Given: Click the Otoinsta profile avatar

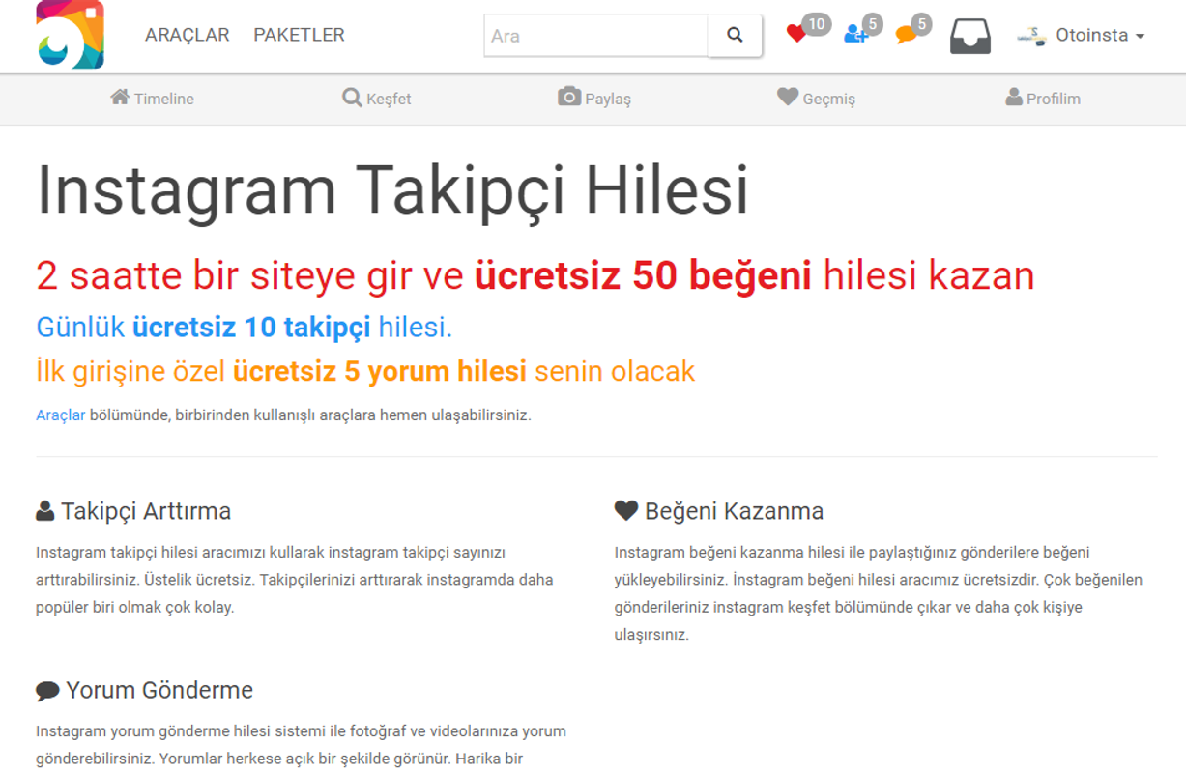Looking at the screenshot, I should pos(1032,36).
